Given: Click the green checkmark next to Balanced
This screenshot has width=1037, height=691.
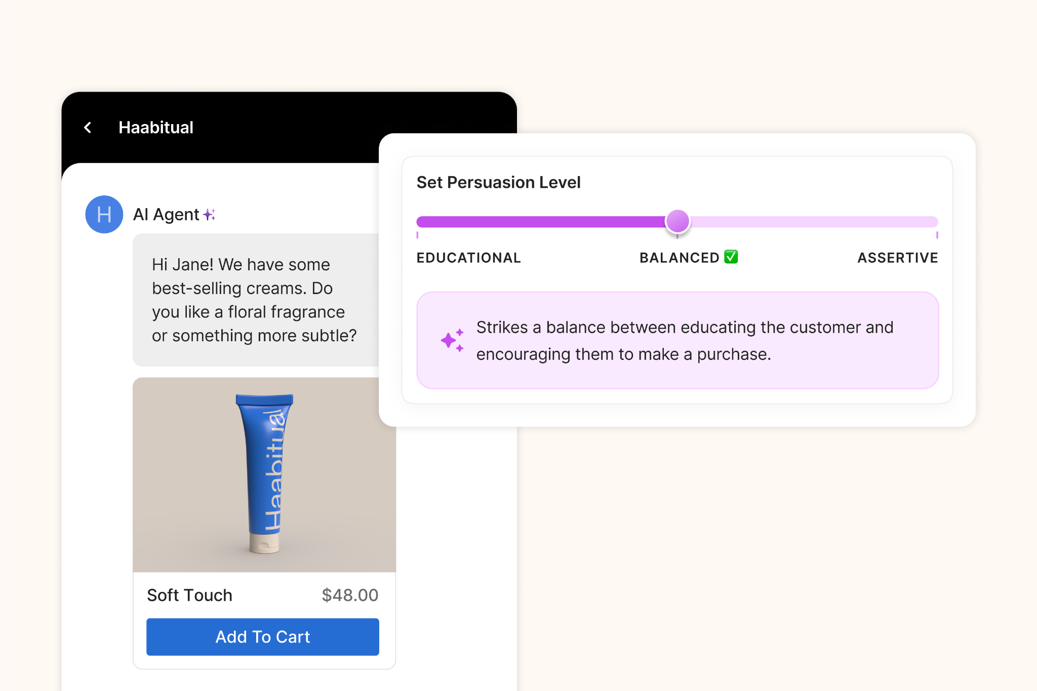Looking at the screenshot, I should click(x=731, y=257).
